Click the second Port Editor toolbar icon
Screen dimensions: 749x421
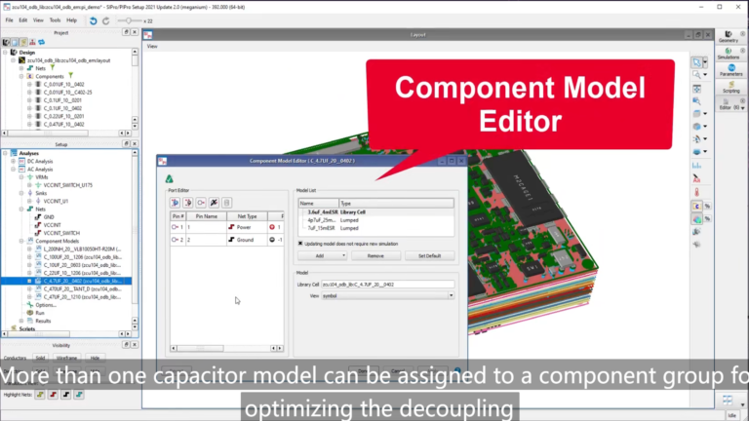(x=188, y=203)
